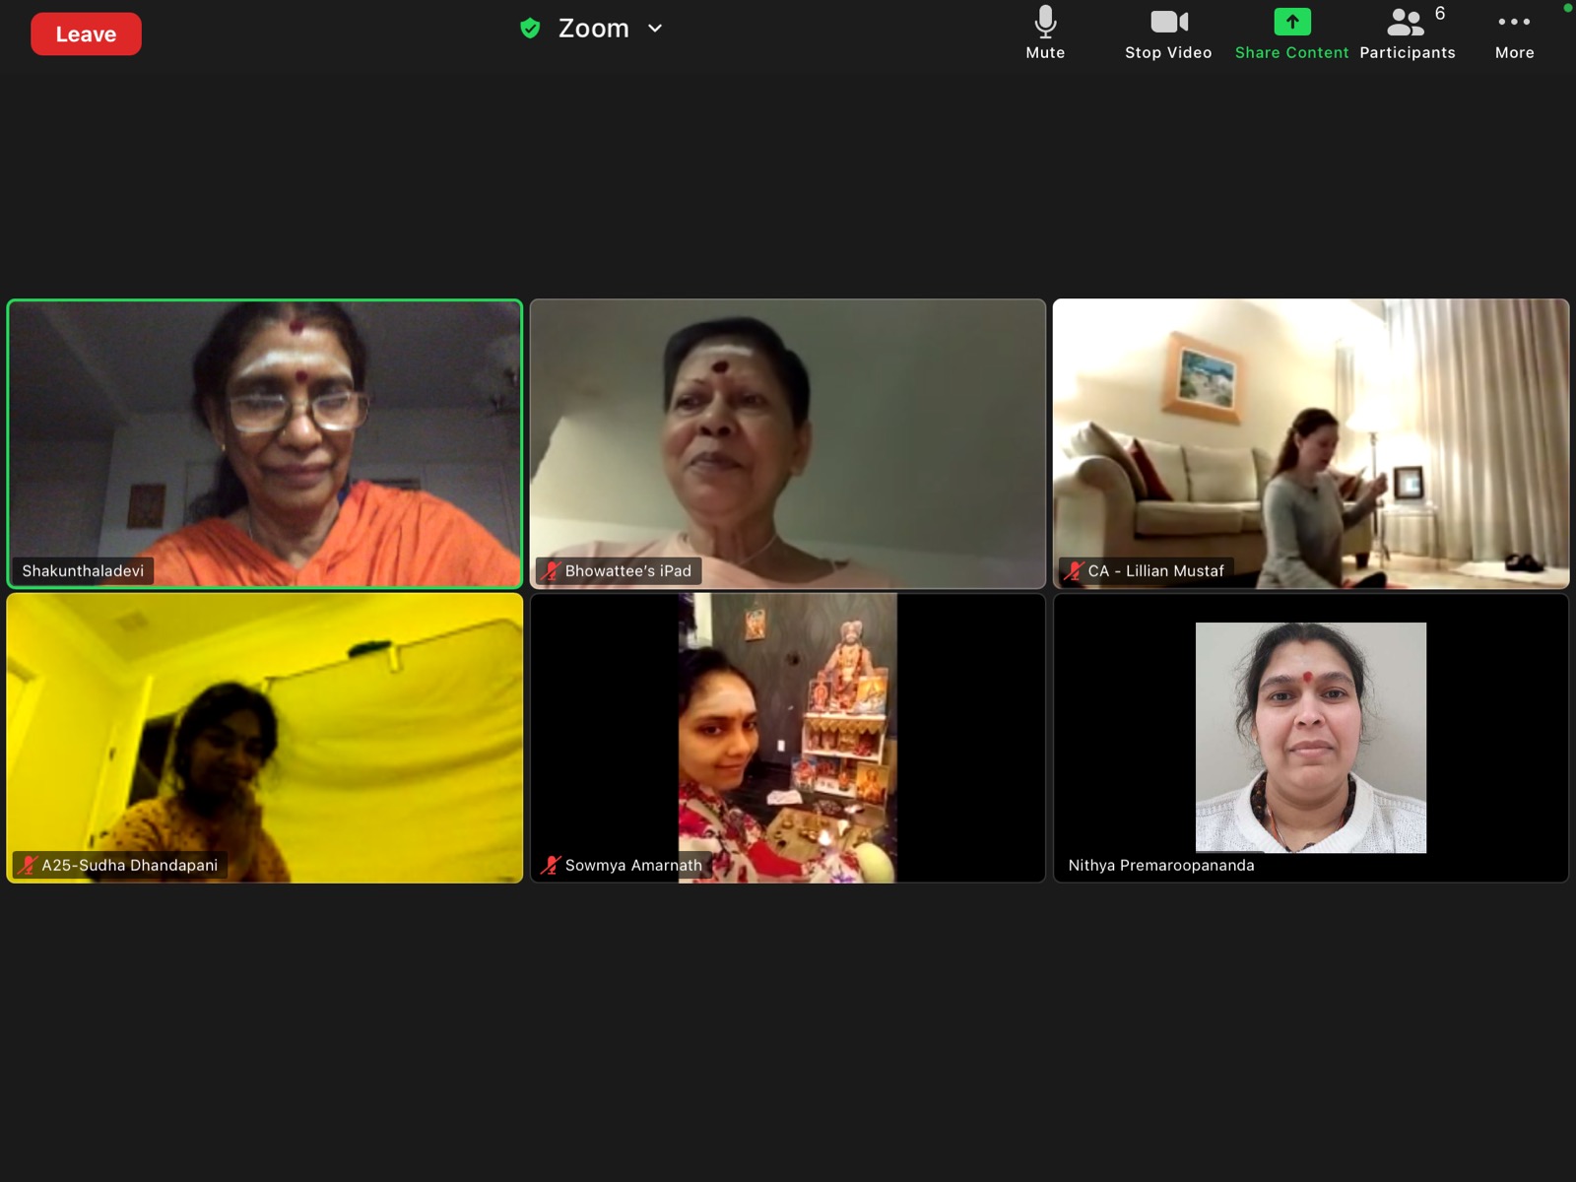Select Bhowattee's iPad video tile
Screen dimensions: 1576x1182
point(787,443)
